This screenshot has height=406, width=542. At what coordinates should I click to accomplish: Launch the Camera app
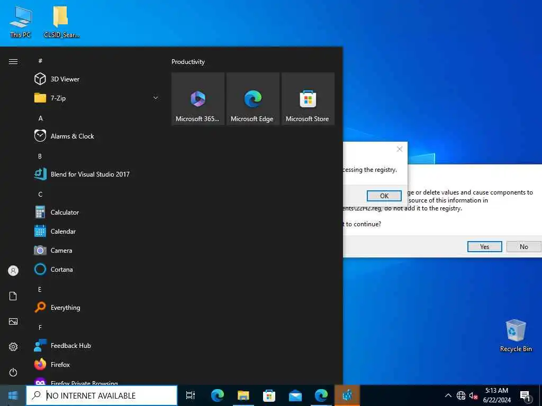click(x=97, y=250)
